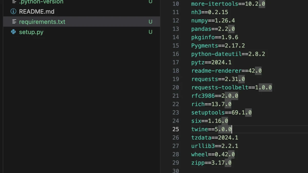Click line number 12 in the gutter
Screen dimensions: 308x173
tap(176, 21)
